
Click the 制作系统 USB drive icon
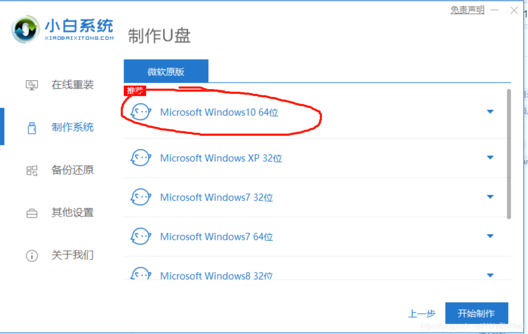click(x=32, y=128)
